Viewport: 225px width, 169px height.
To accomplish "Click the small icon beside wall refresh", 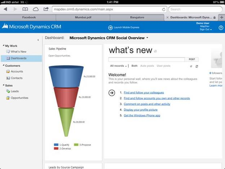I will [x=191, y=66].
